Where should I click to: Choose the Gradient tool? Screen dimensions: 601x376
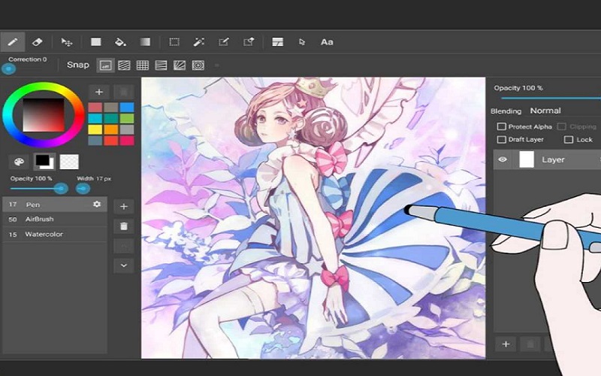pos(146,42)
